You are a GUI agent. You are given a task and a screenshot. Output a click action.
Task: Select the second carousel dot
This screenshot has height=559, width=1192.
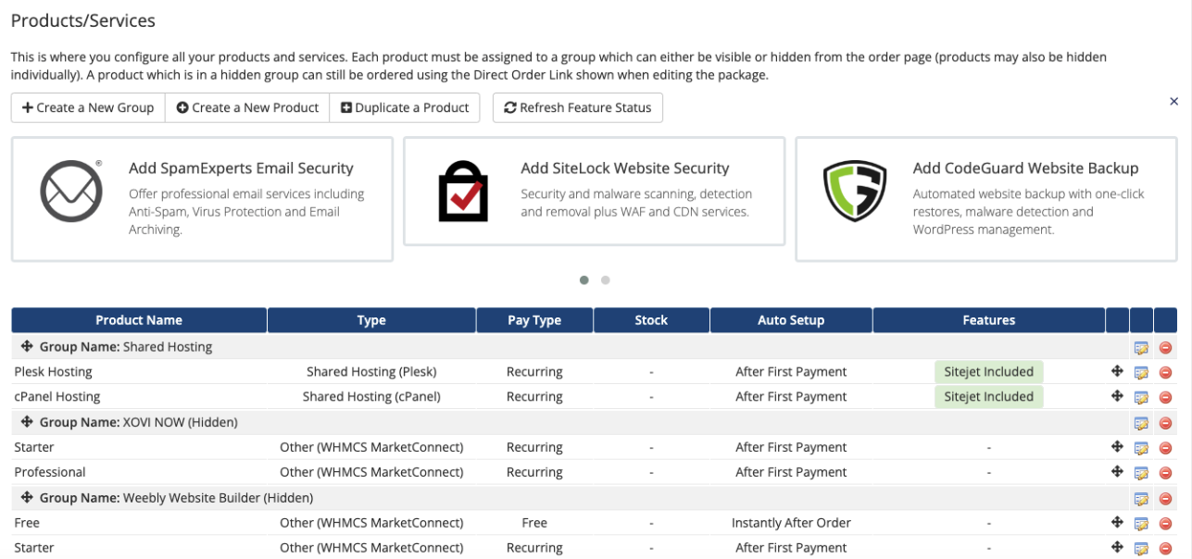[x=606, y=279]
